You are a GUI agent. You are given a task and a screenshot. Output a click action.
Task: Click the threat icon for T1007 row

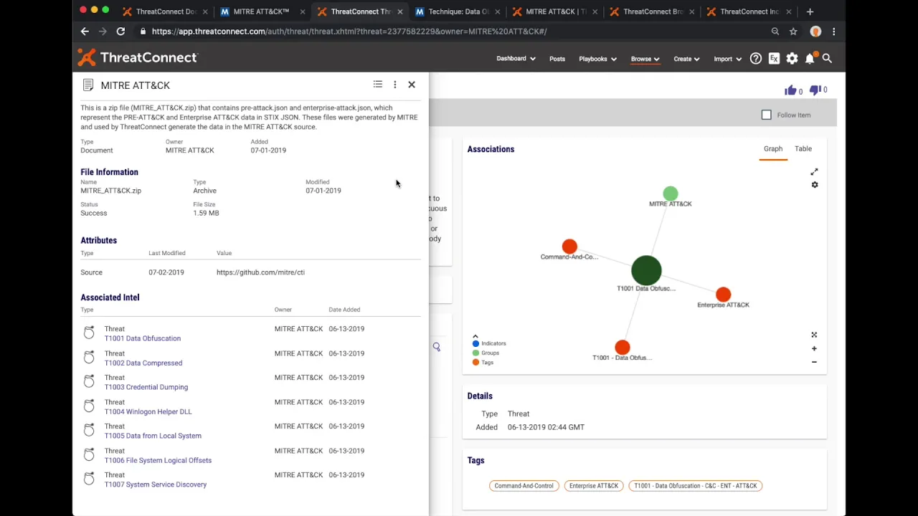(89, 479)
